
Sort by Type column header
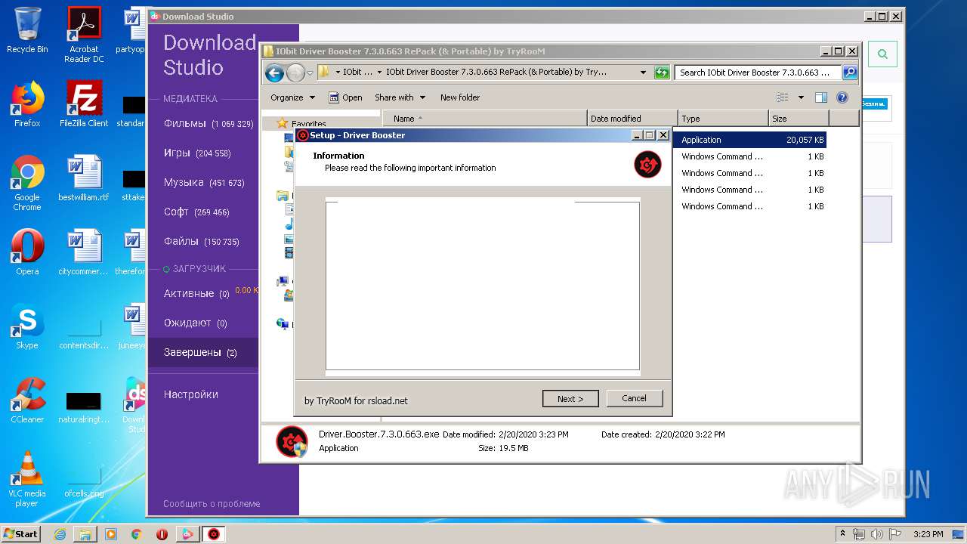click(723, 119)
